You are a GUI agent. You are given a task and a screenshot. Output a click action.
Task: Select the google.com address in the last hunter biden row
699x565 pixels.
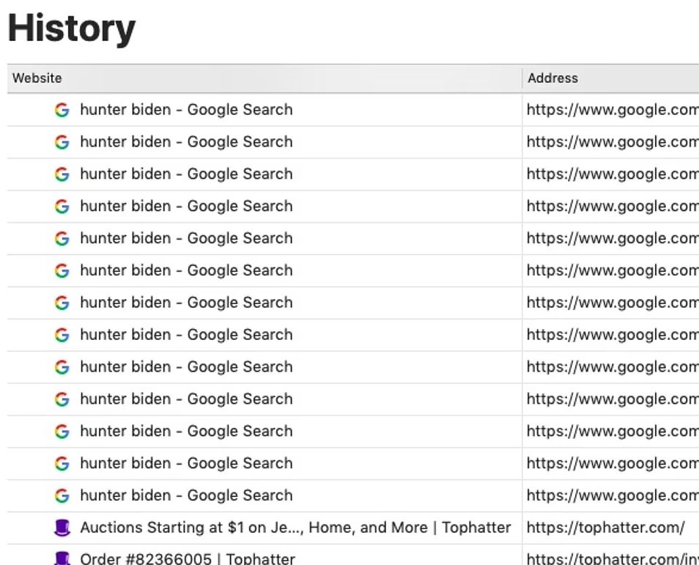611,496
